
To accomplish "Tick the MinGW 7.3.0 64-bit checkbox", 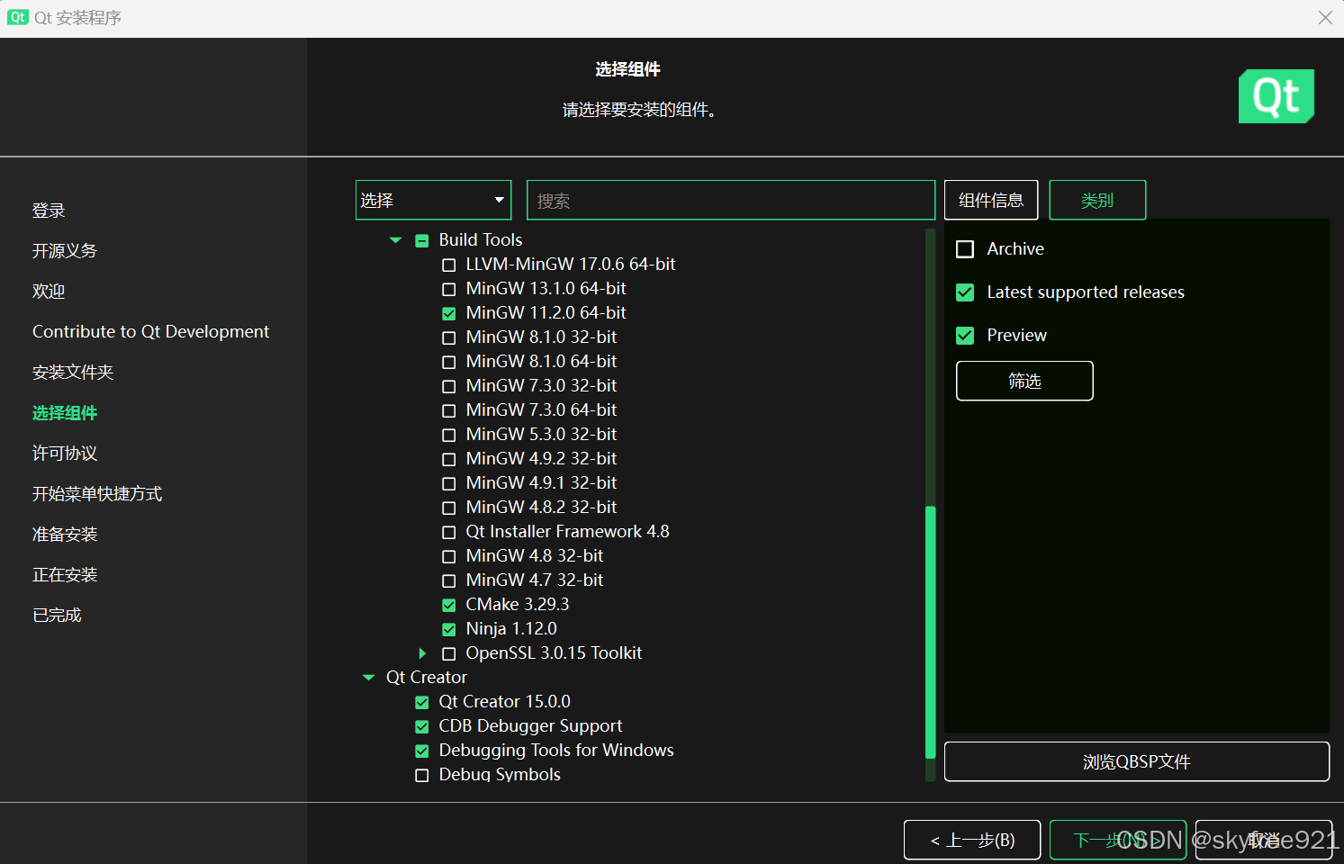I will [x=449, y=410].
